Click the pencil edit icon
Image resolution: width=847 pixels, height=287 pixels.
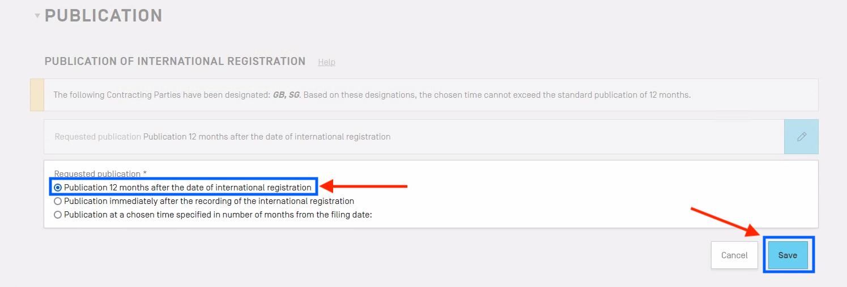(x=801, y=137)
